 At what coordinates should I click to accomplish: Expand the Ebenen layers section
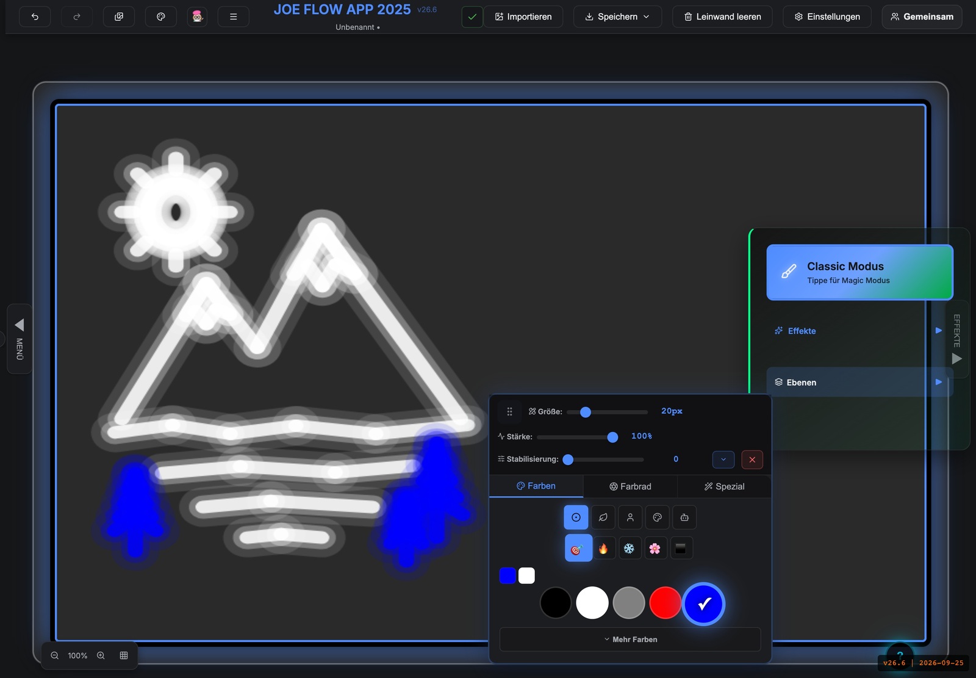pyautogui.click(x=859, y=382)
